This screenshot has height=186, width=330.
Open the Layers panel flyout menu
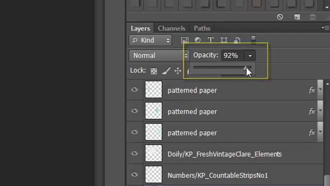325,27
